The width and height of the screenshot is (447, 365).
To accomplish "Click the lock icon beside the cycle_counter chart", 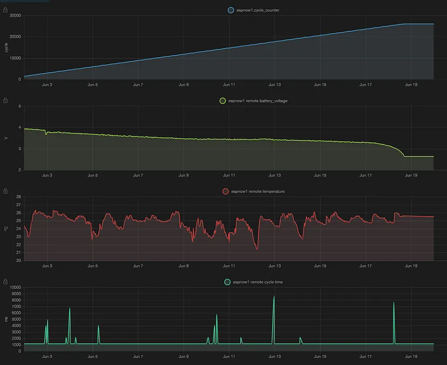I will tap(5, 10).
